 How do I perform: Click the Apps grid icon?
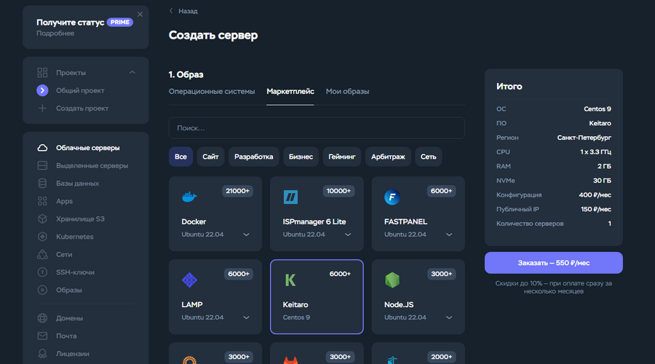click(x=42, y=201)
